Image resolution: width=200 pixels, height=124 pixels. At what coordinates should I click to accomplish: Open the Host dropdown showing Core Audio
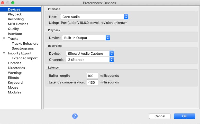tap(94, 17)
